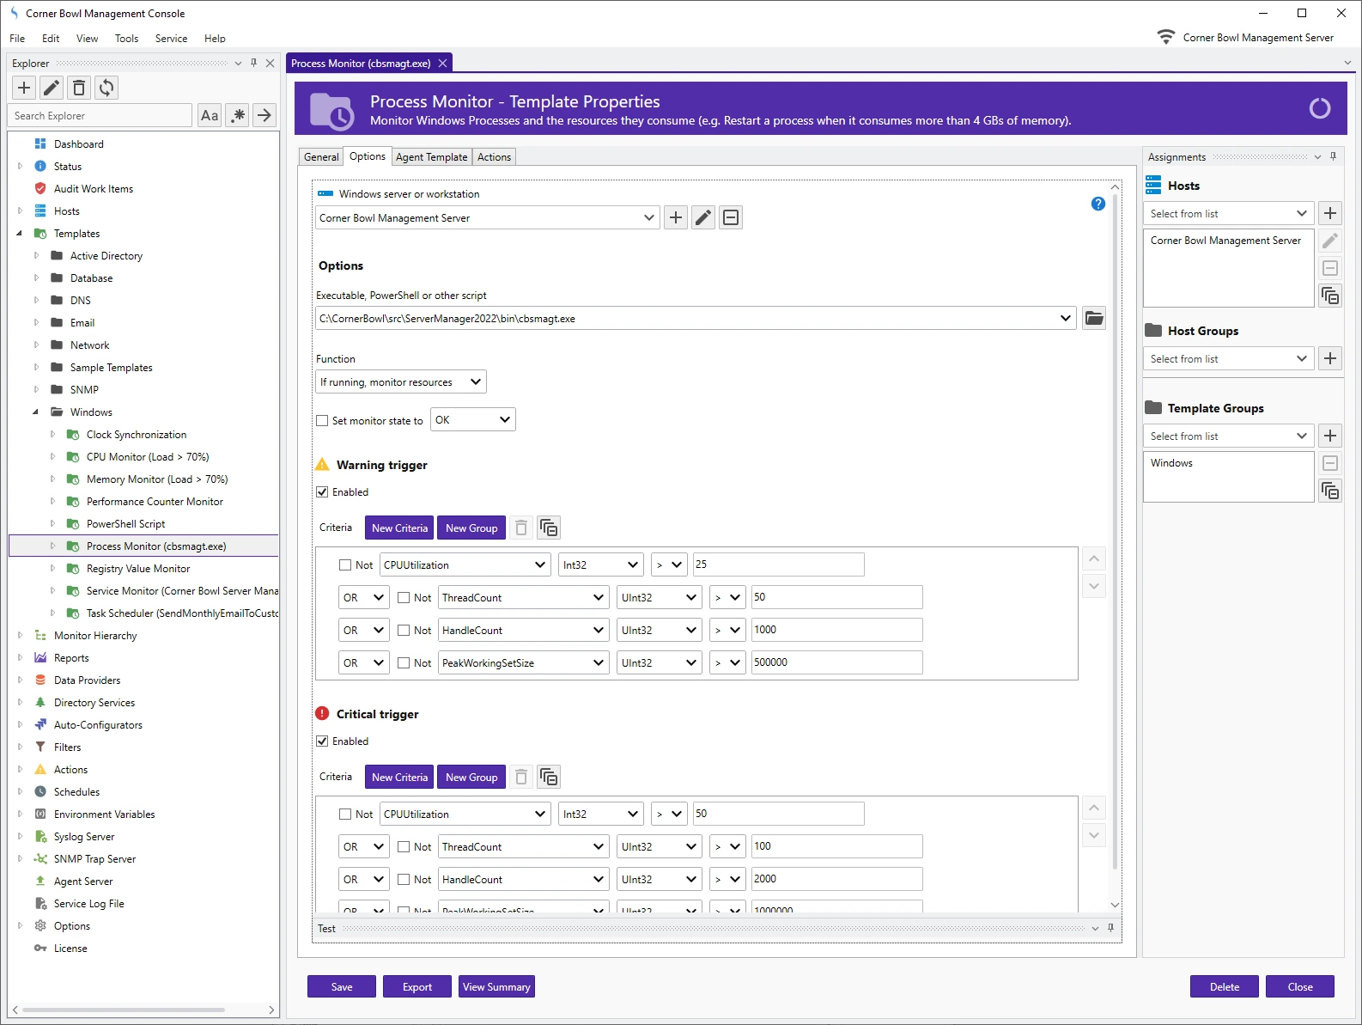Screen dimensions: 1362x1025
Task: Switch to the Agent Template tab
Action: 431,157
